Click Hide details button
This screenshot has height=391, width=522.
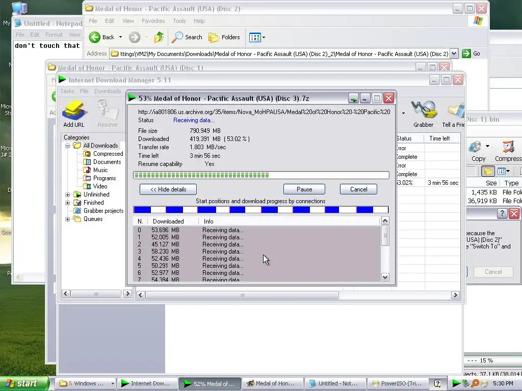click(x=168, y=189)
